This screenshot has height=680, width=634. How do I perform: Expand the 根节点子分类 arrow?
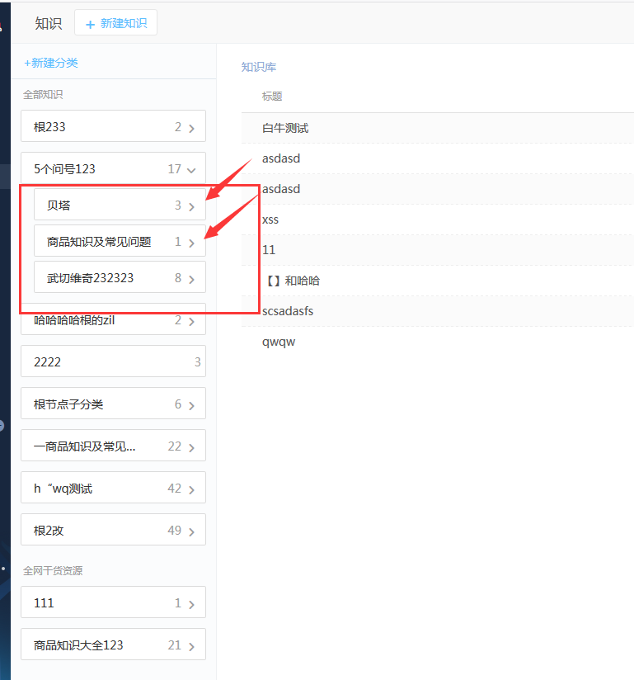click(x=191, y=405)
